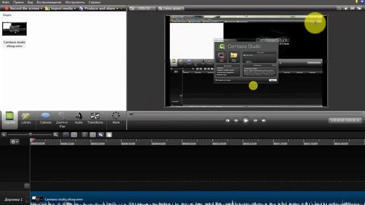Screen dimensions: 365x205
Task: Select Дорожка 1 track label
Action: tap(14, 199)
